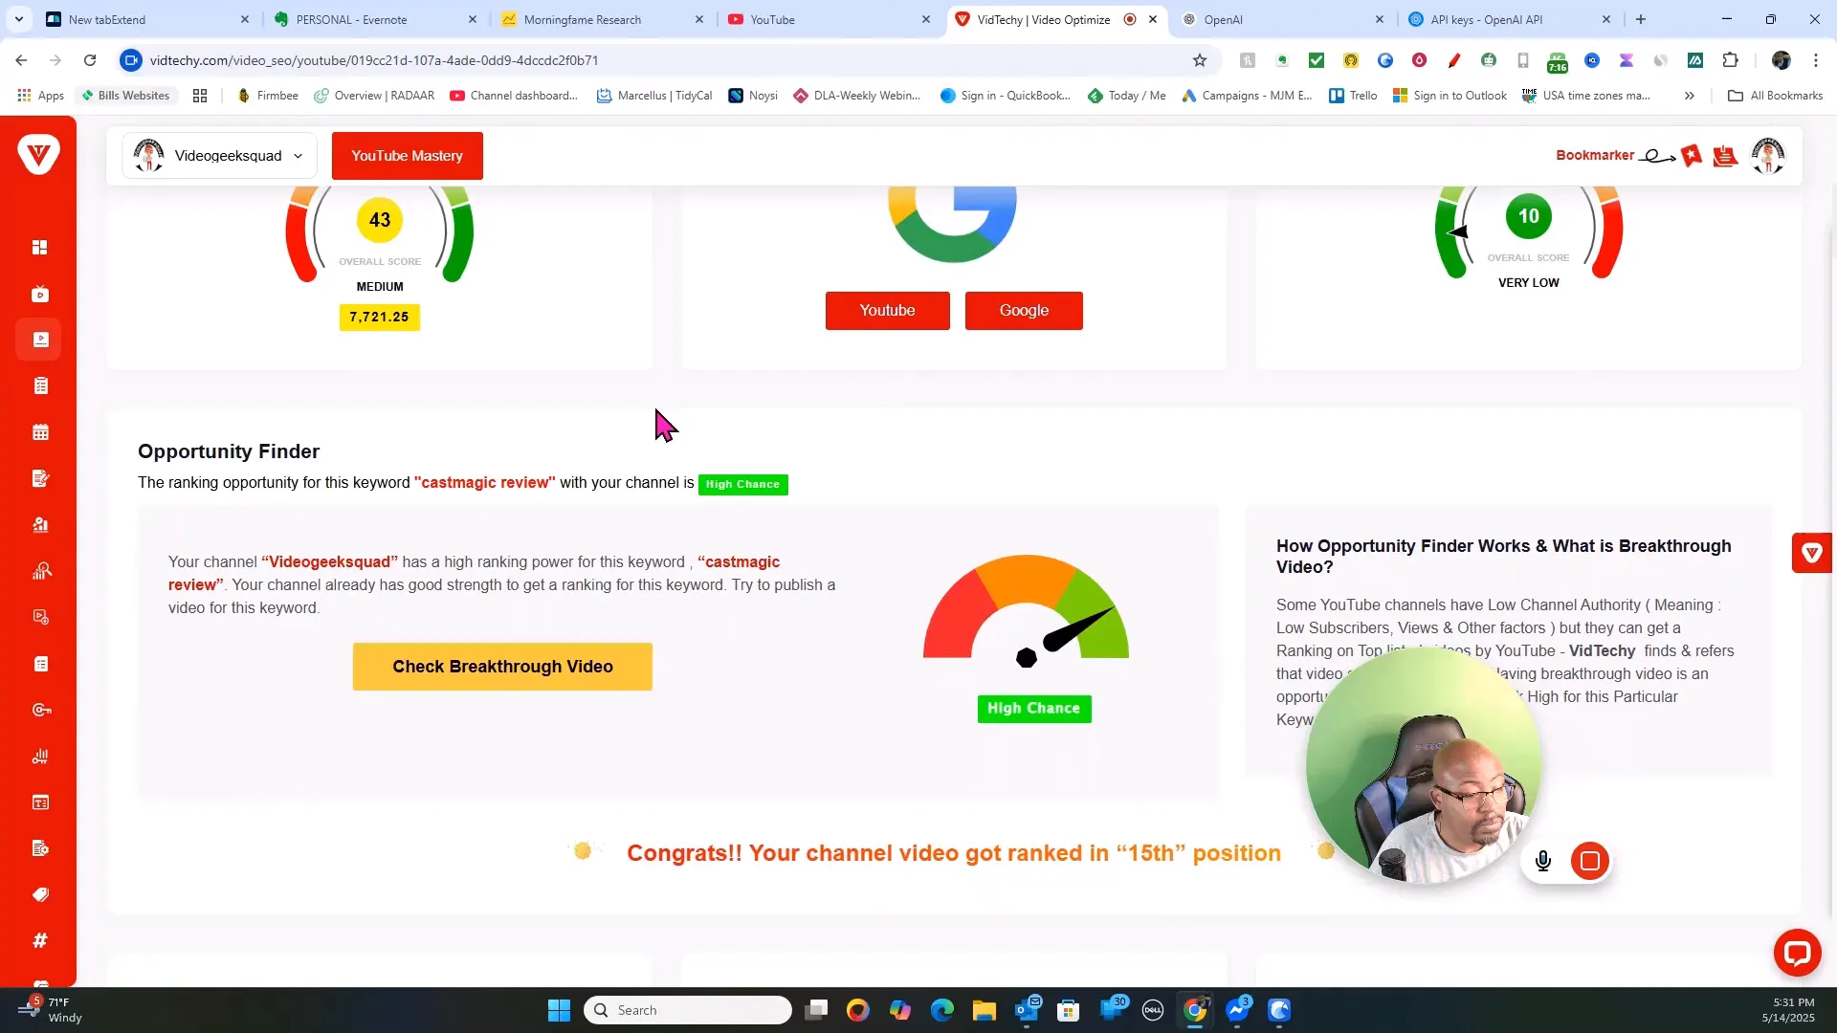
Task: Open a new browser tab
Action: [x=1641, y=19]
